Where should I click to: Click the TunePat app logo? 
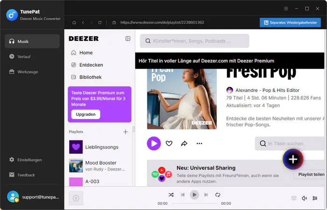[12, 15]
